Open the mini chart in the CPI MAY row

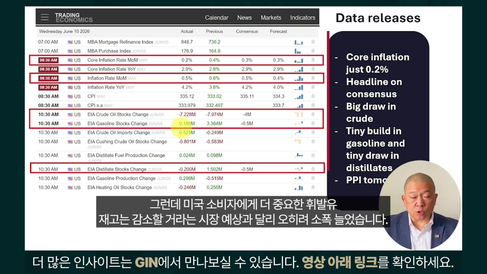tap(299, 97)
